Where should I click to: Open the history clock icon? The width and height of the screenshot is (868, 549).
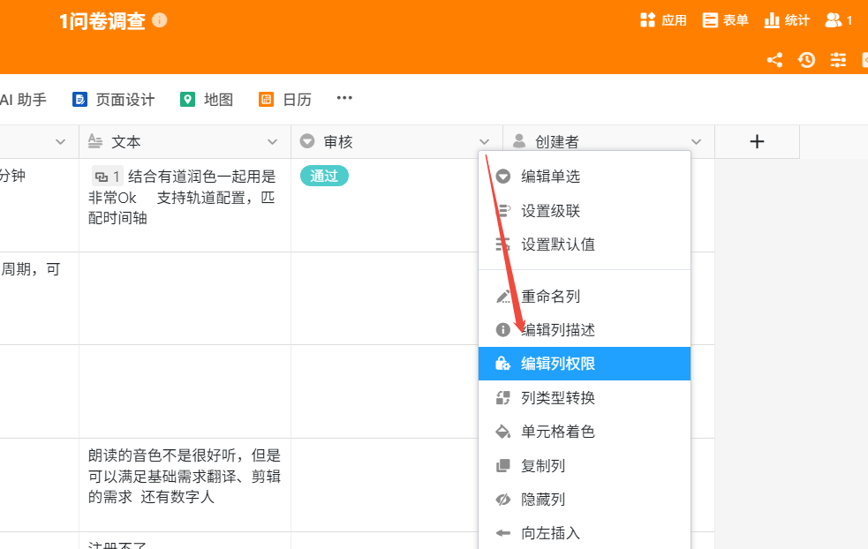tap(806, 60)
